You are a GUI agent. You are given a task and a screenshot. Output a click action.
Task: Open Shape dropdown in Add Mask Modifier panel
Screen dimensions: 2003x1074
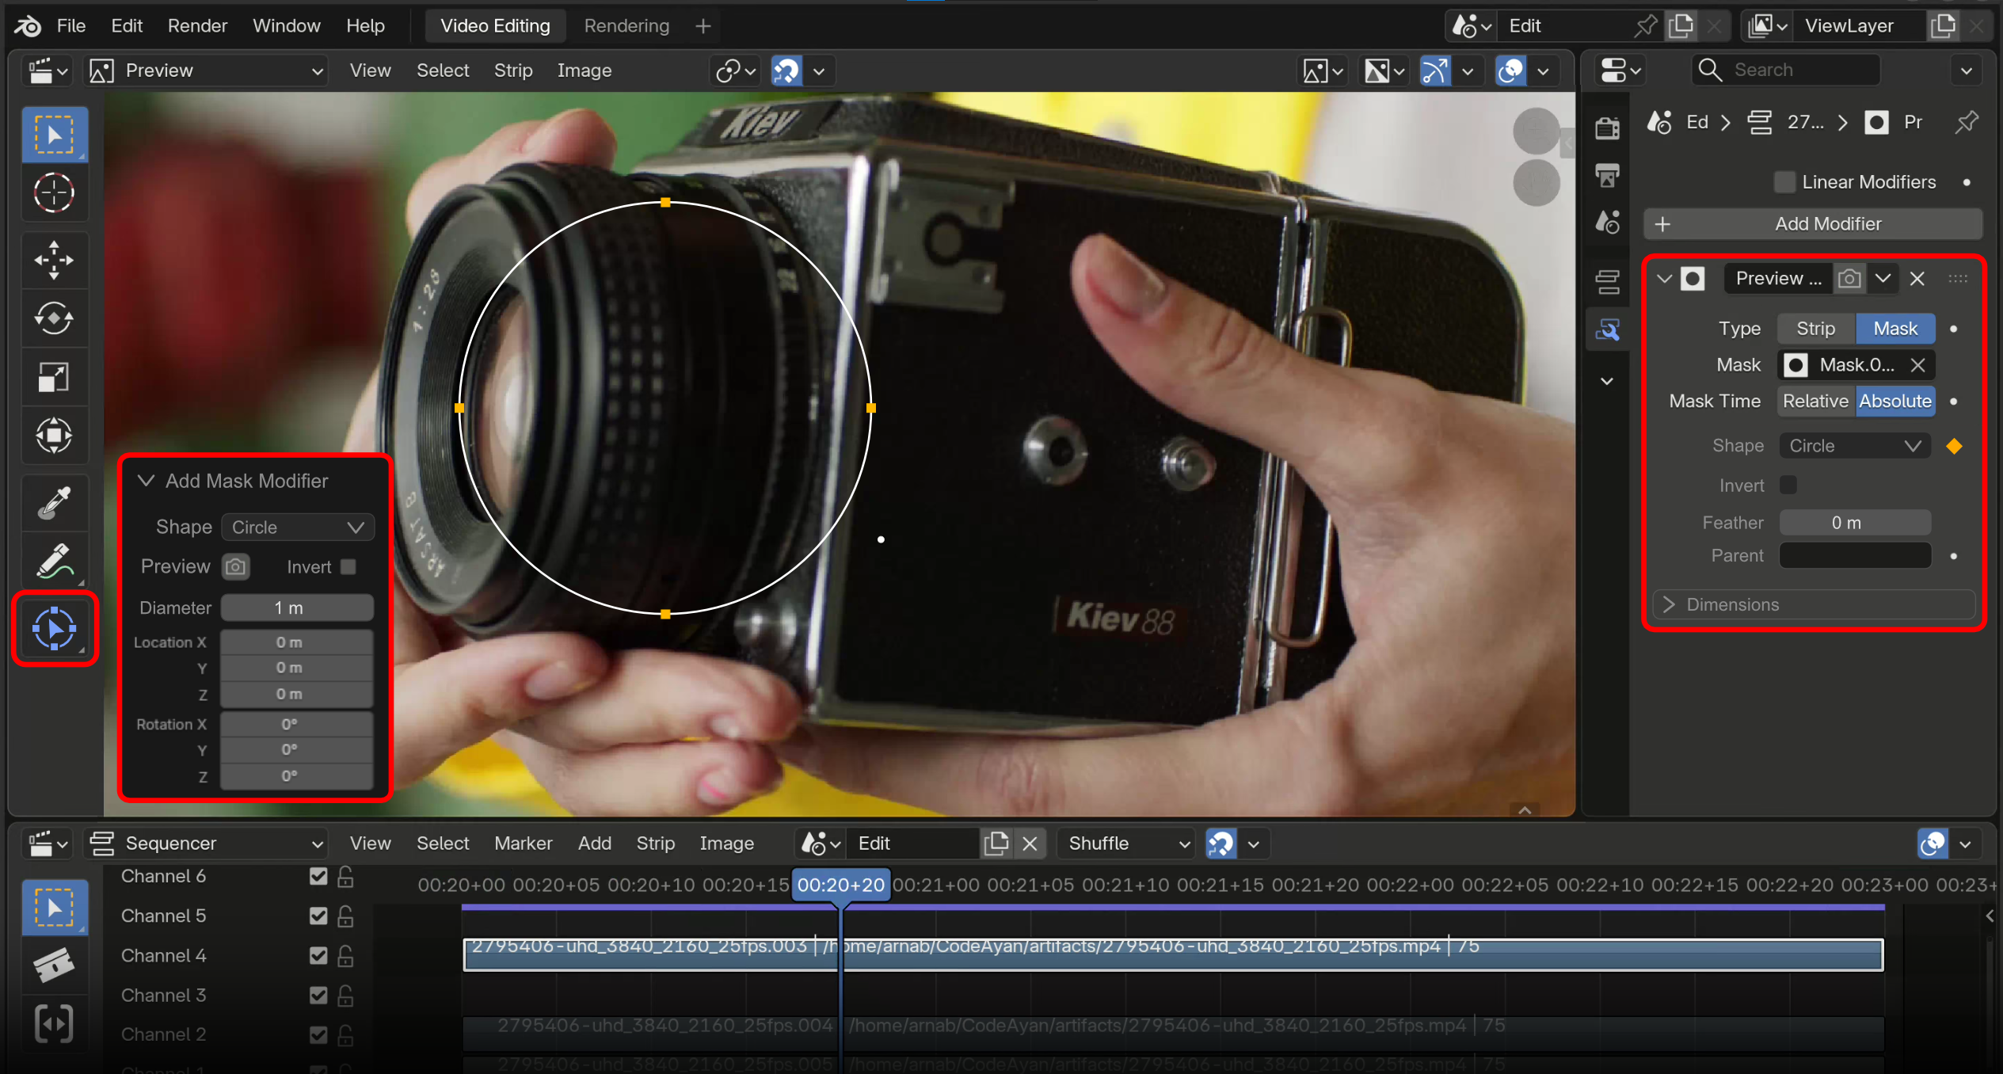pyautogui.click(x=297, y=527)
